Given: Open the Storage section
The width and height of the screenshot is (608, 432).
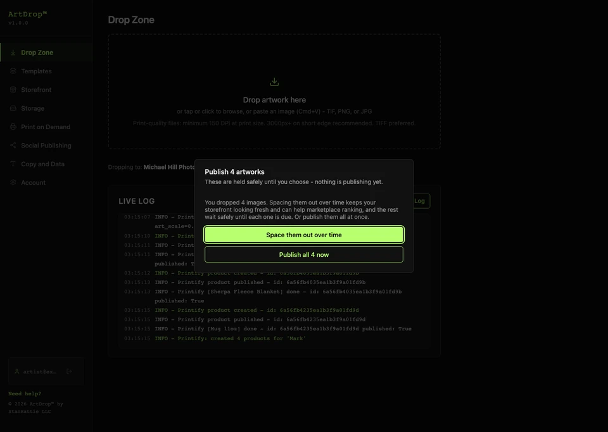Looking at the screenshot, I should click(46, 108).
